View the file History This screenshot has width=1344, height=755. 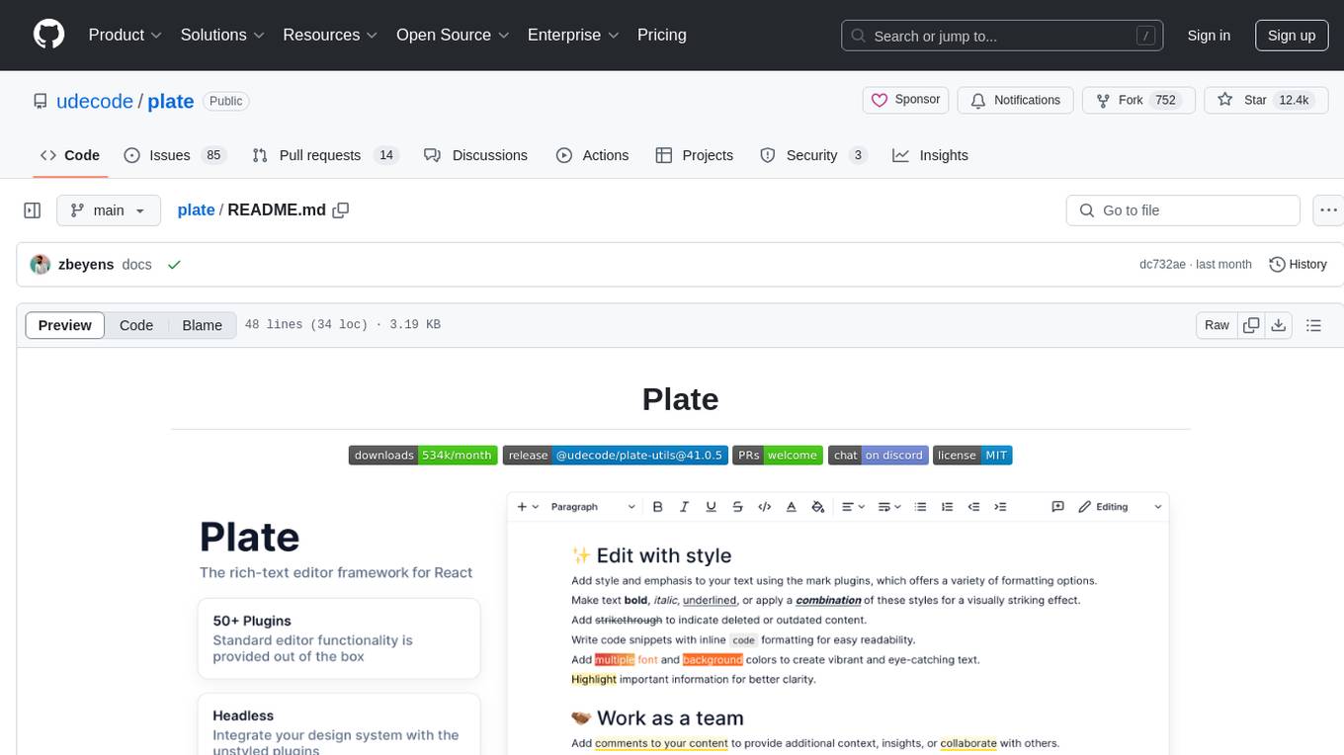[1298, 265]
